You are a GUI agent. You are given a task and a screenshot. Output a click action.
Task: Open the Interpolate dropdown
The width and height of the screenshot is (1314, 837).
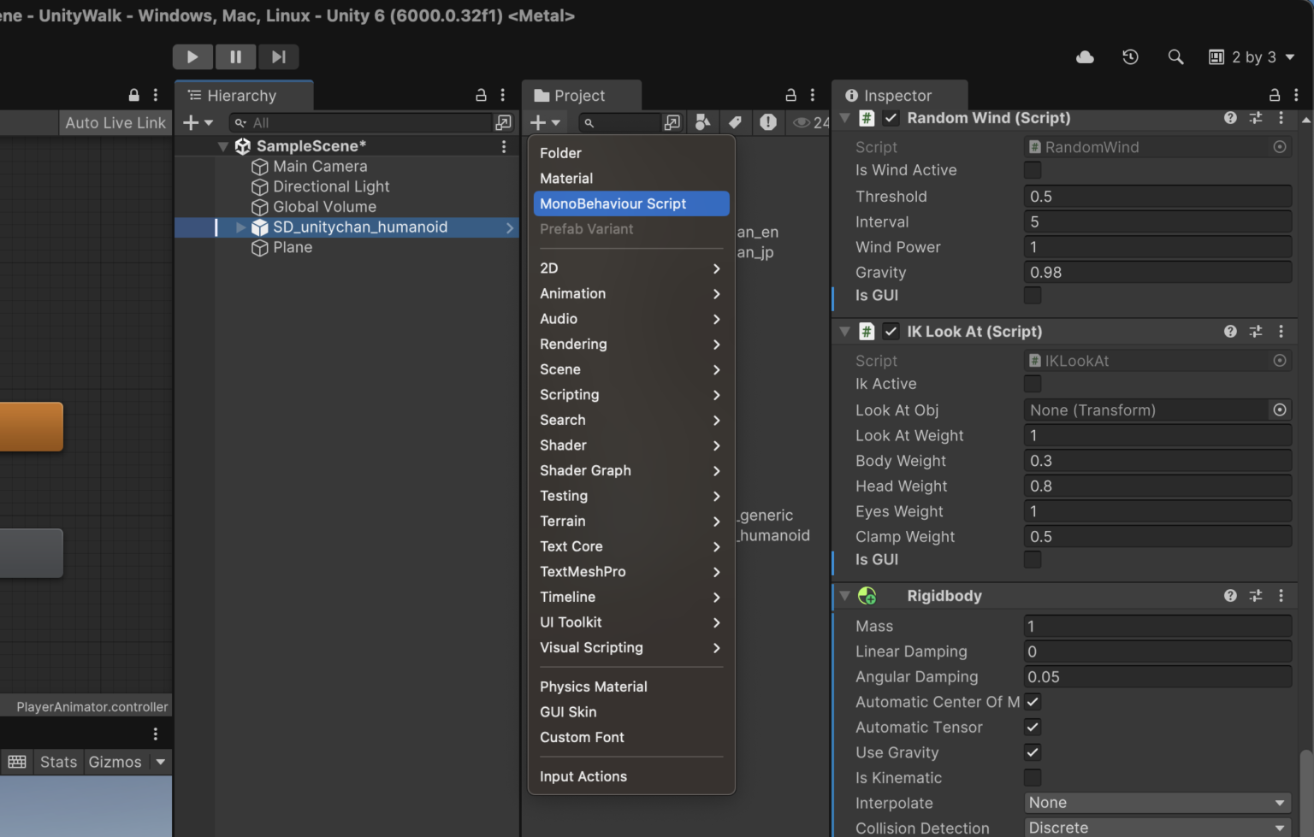point(1157,803)
